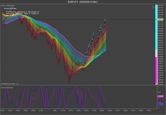Click the 15:10 time axis label
This screenshot has height=115, width=166.
point(133,111)
